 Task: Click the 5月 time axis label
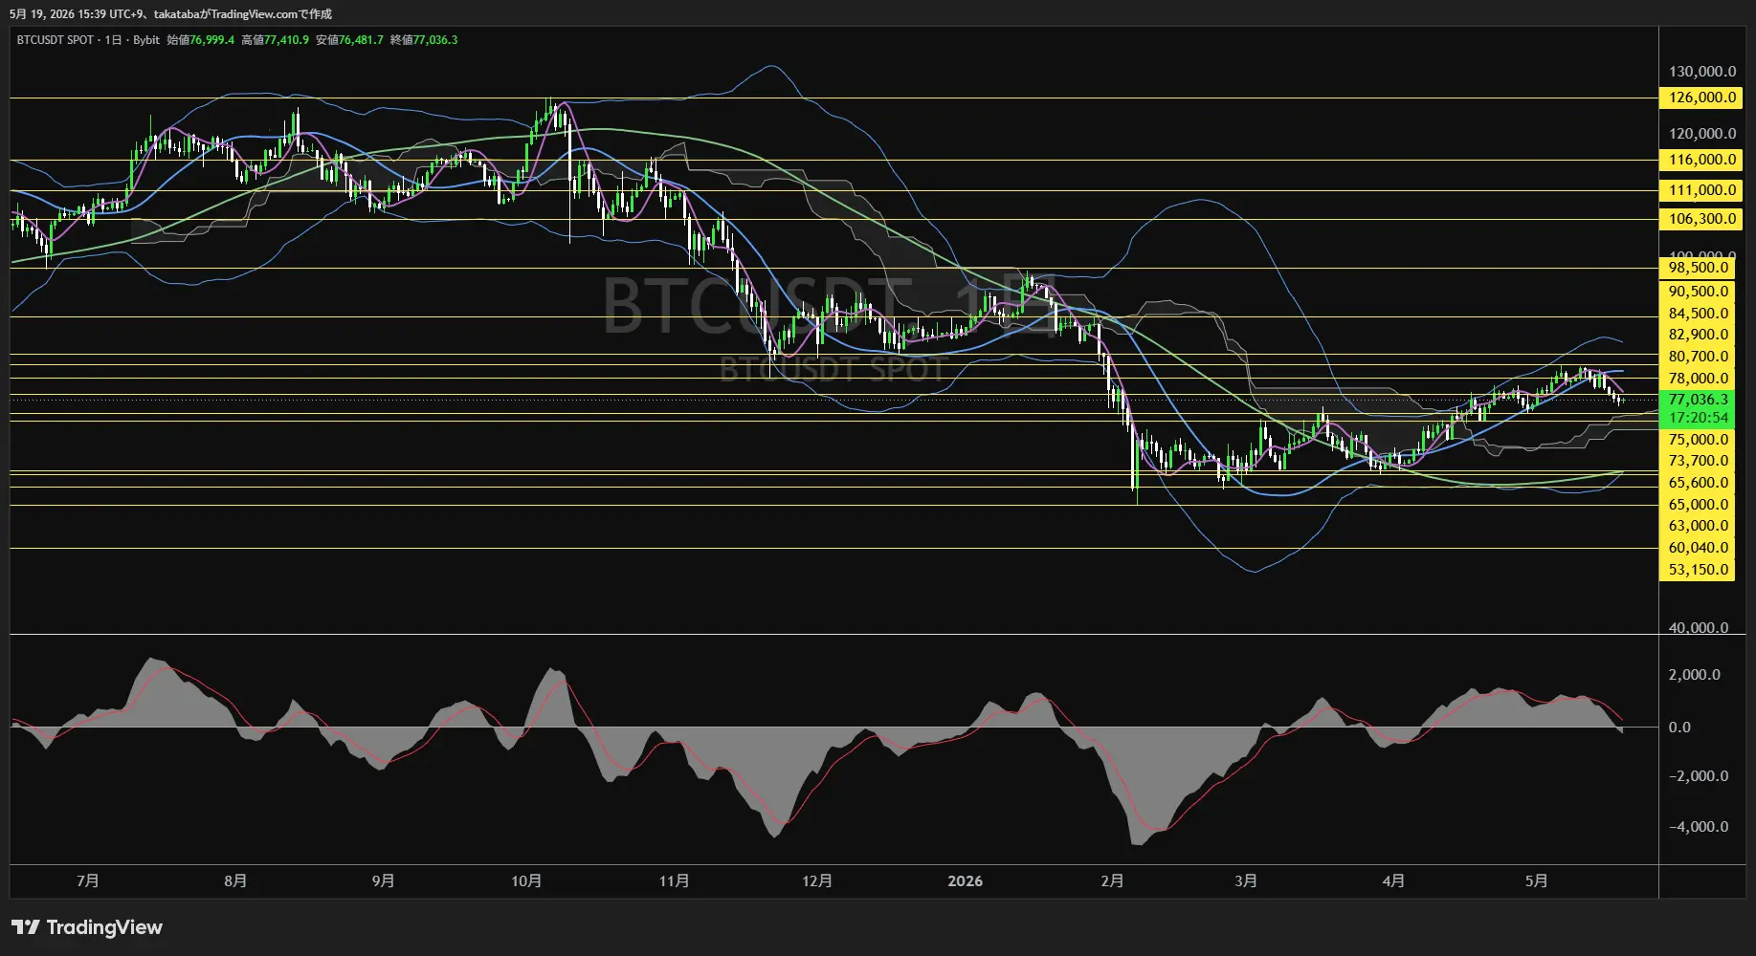(x=1536, y=881)
